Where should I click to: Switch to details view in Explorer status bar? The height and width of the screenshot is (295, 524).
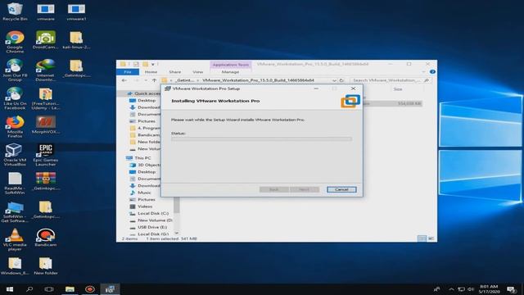(x=422, y=238)
